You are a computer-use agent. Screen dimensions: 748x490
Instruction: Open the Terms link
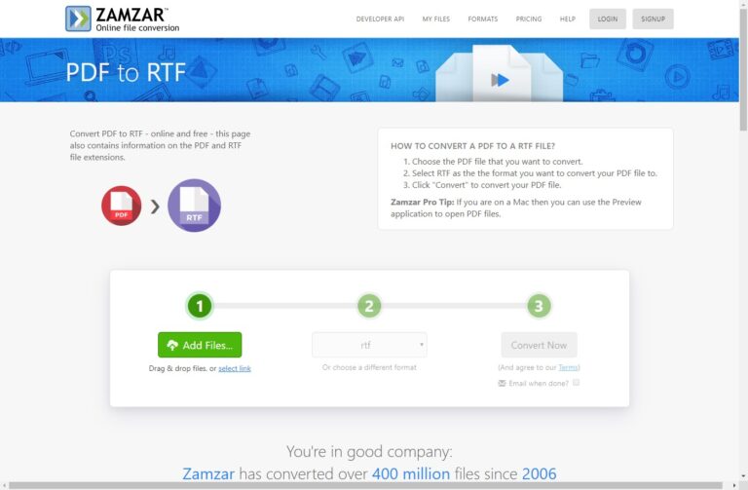(568, 367)
